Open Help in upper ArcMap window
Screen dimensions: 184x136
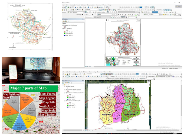point(110,5)
